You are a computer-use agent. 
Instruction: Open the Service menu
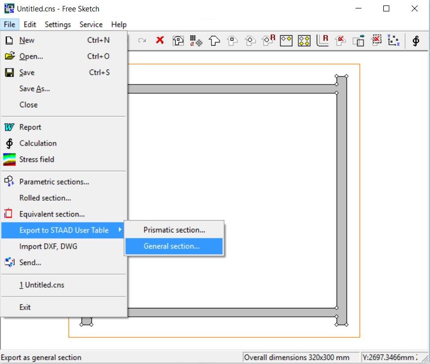coord(91,24)
